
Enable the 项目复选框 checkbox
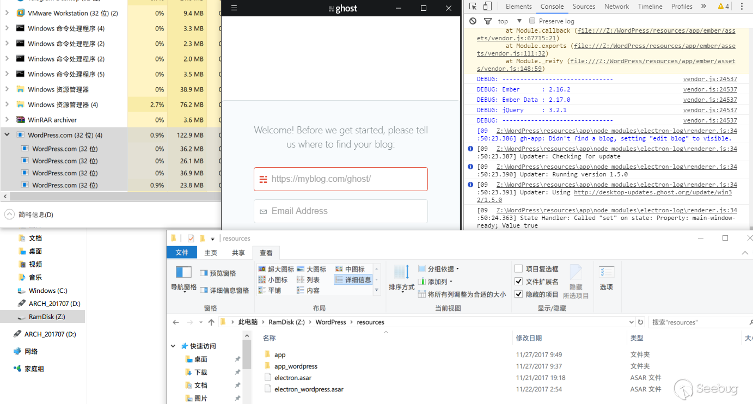tap(519, 268)
